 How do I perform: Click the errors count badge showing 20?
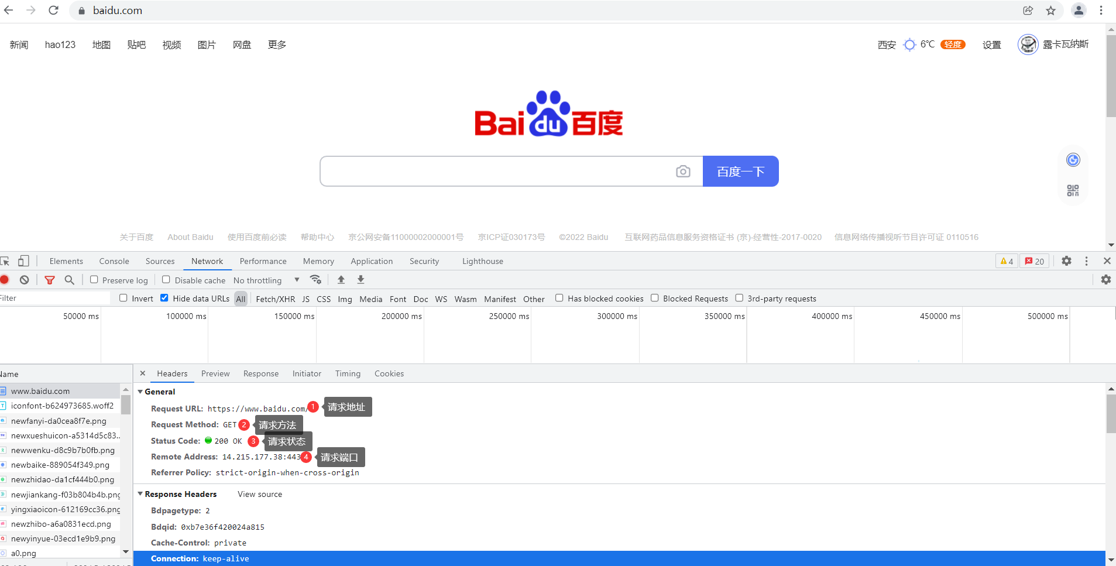[1035, 261]
